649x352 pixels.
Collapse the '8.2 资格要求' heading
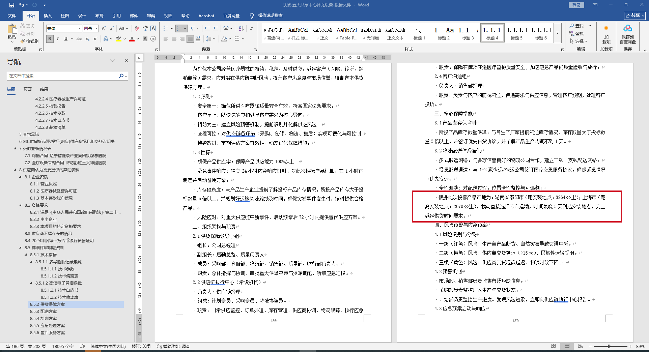(21, 205)
